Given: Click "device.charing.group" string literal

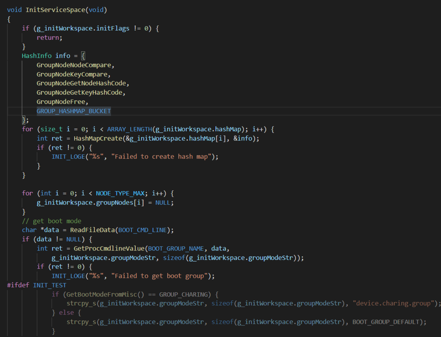Looking at the screenshot, I should pos(394,304).
